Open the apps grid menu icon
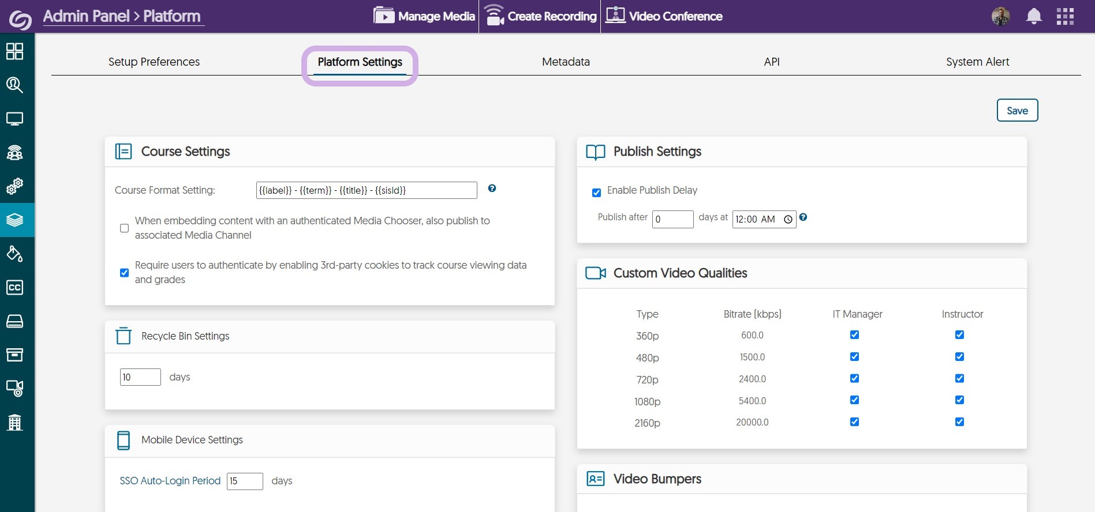 1065,16
